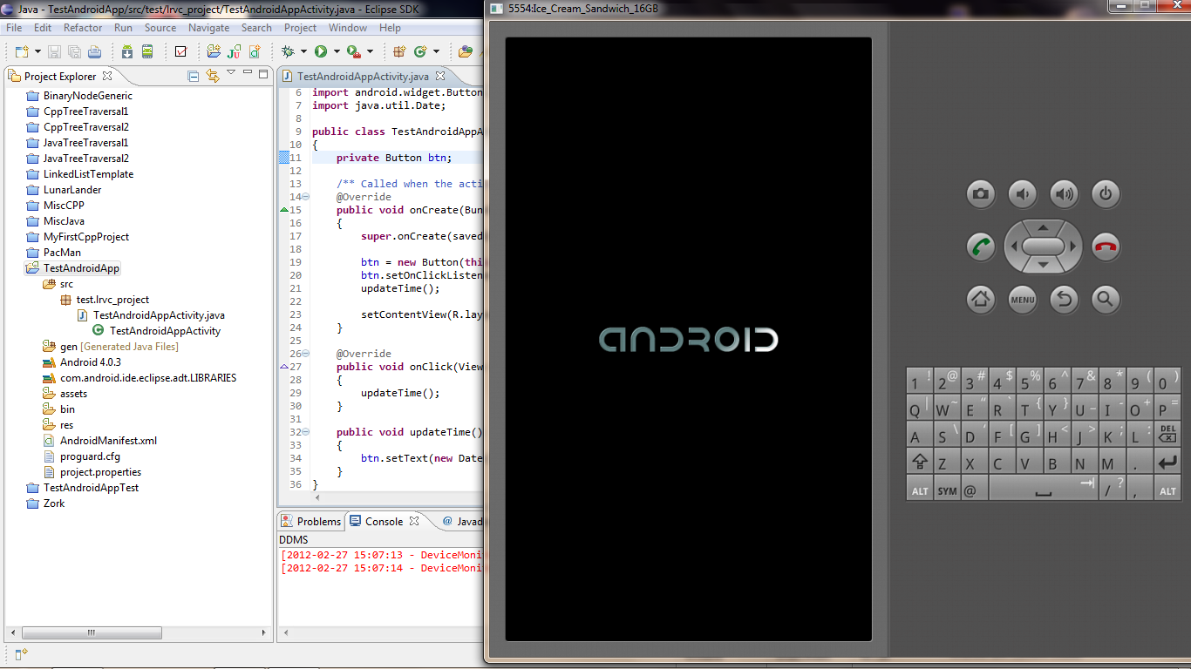Switch to the Problems tab
The image size is (1191, 669).
[311, 521]
